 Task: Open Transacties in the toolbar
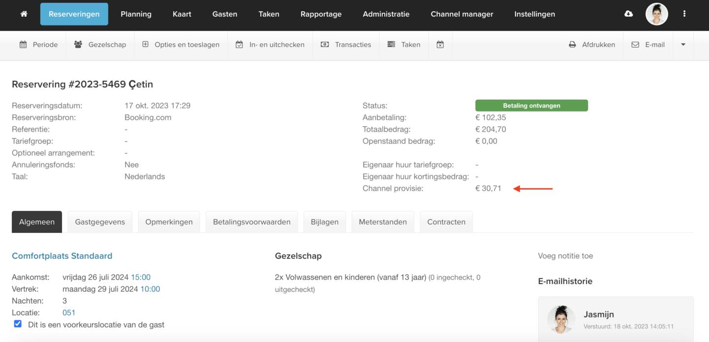coord(346,45)
